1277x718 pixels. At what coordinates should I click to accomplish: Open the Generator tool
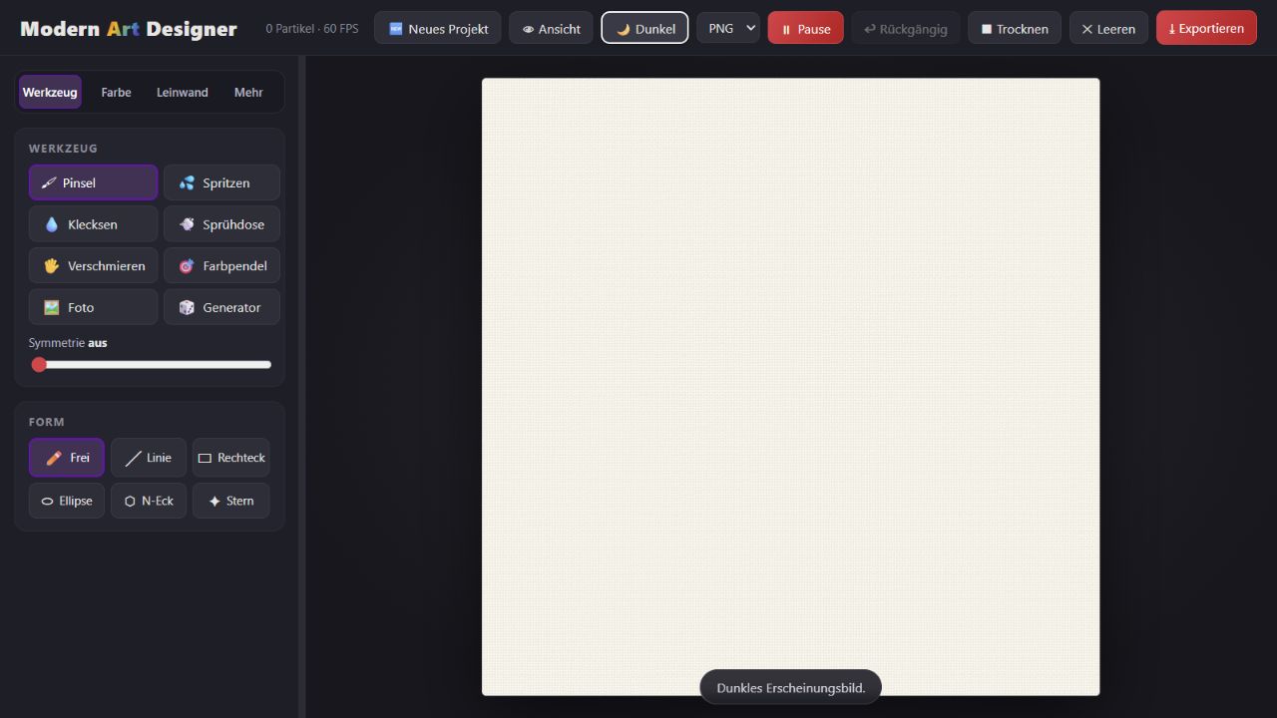[221, 307]
